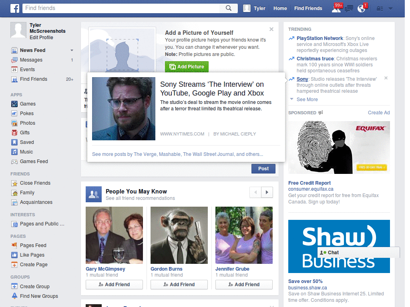Click the Messages icon in sidebar
Screen dimensions: 410x307
(14, 60)
